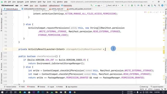Screen dimensions: 167x94
Task: Collapse checkPermission method at line 101
Action: pos(13,56)
